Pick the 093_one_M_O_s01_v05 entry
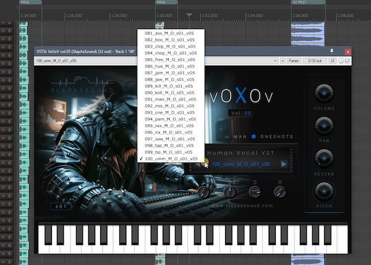The image size is (371, 265). click(171, 113)
